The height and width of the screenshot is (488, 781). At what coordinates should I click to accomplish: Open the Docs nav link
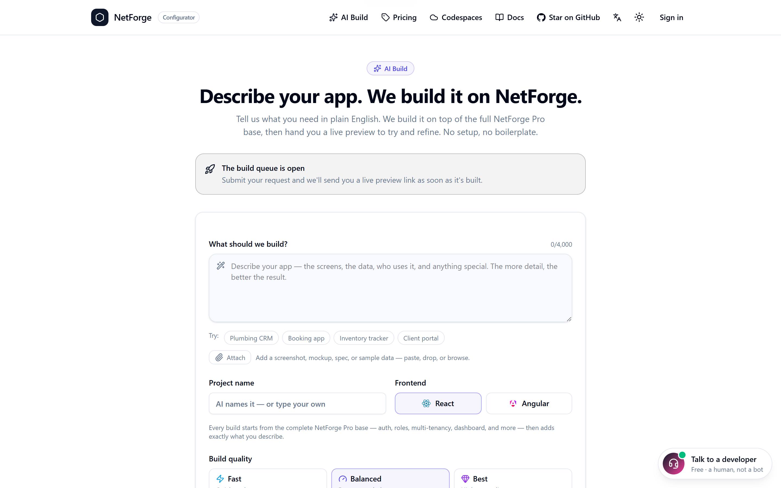pos(510,17)
